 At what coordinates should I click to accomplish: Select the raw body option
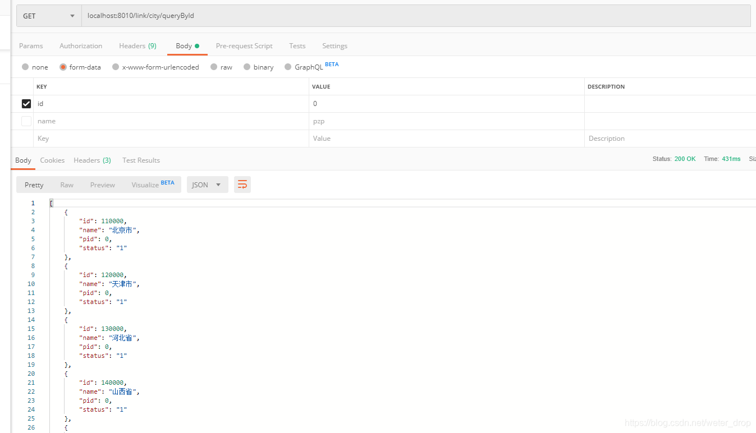[x=214, y=67]
